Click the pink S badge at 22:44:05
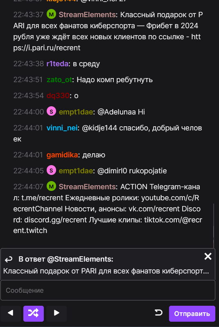 tap(51, 170)
